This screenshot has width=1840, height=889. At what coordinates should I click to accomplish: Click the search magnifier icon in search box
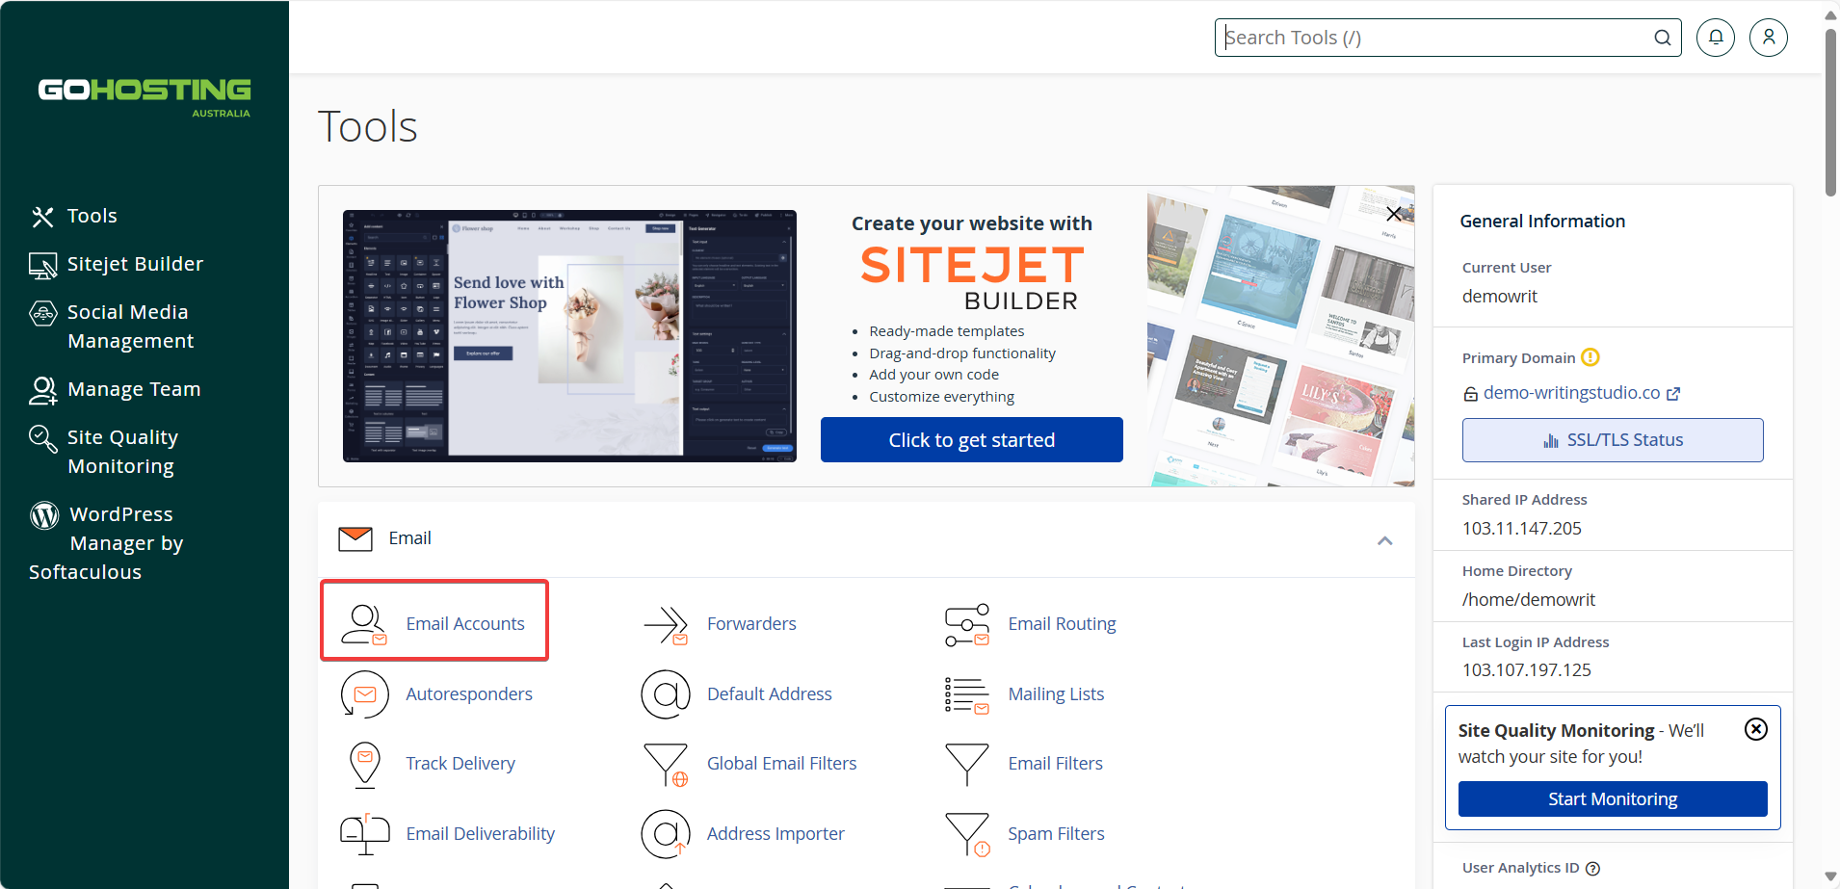point(1663,38)
